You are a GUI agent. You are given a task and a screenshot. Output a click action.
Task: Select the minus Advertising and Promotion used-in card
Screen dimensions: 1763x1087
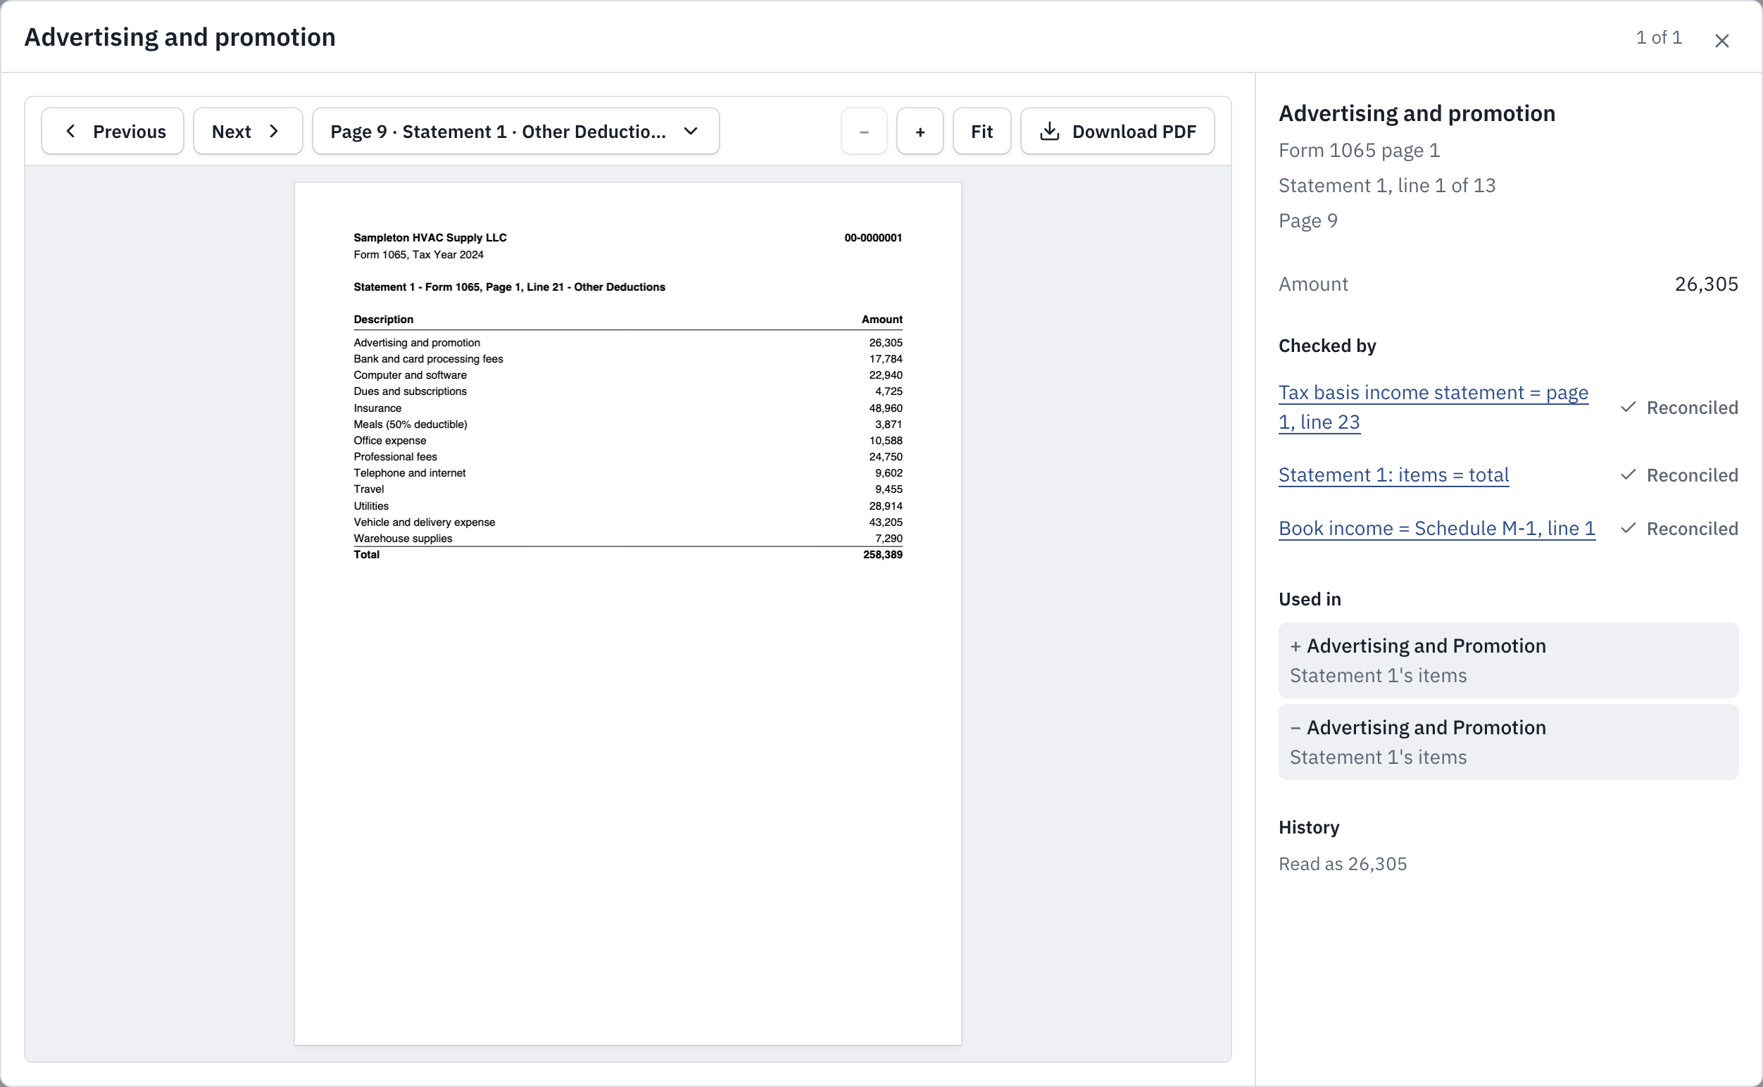1507,742
